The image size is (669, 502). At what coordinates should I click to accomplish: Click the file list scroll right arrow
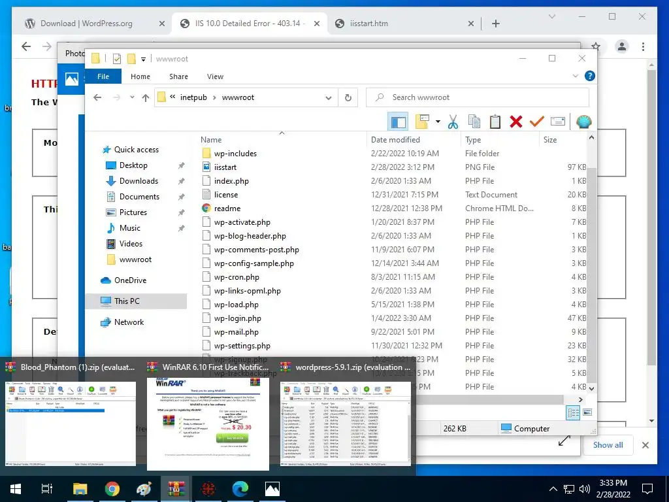[580, 399]
